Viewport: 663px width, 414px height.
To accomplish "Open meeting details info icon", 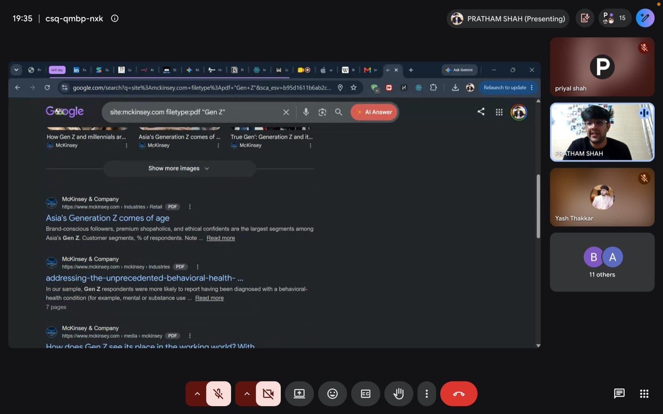I will point(115,18).
